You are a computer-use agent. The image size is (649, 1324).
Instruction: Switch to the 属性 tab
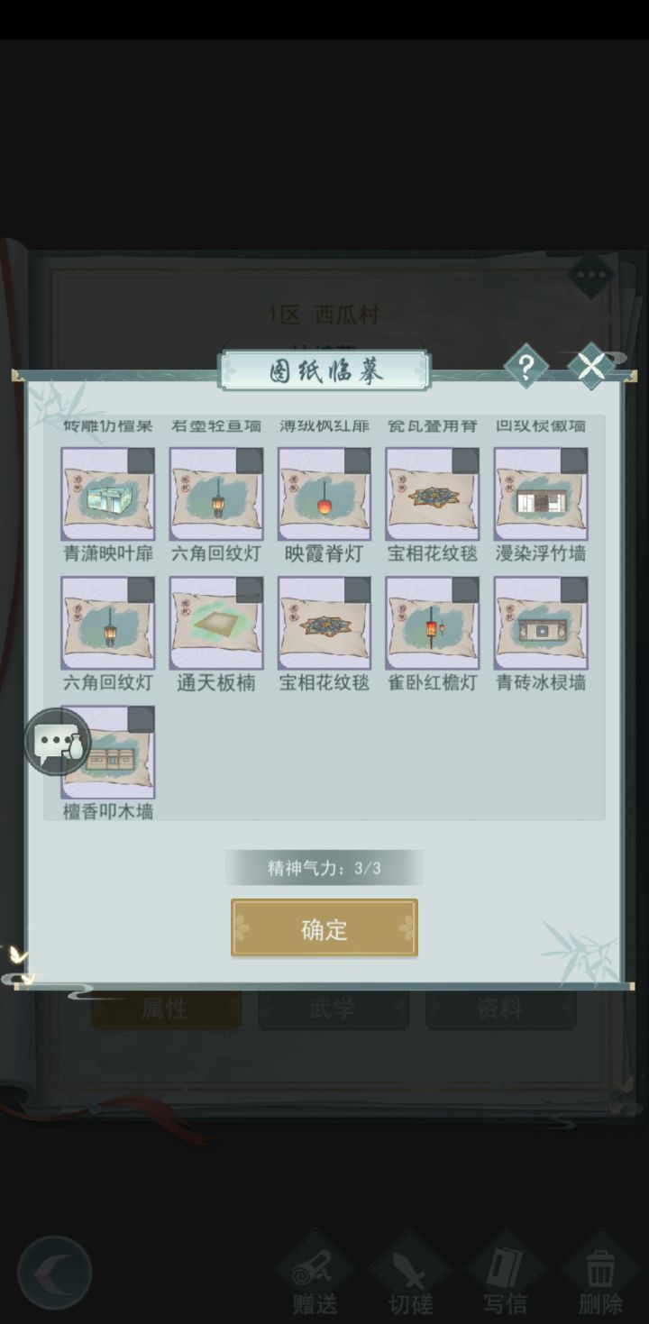[166, 1009]
